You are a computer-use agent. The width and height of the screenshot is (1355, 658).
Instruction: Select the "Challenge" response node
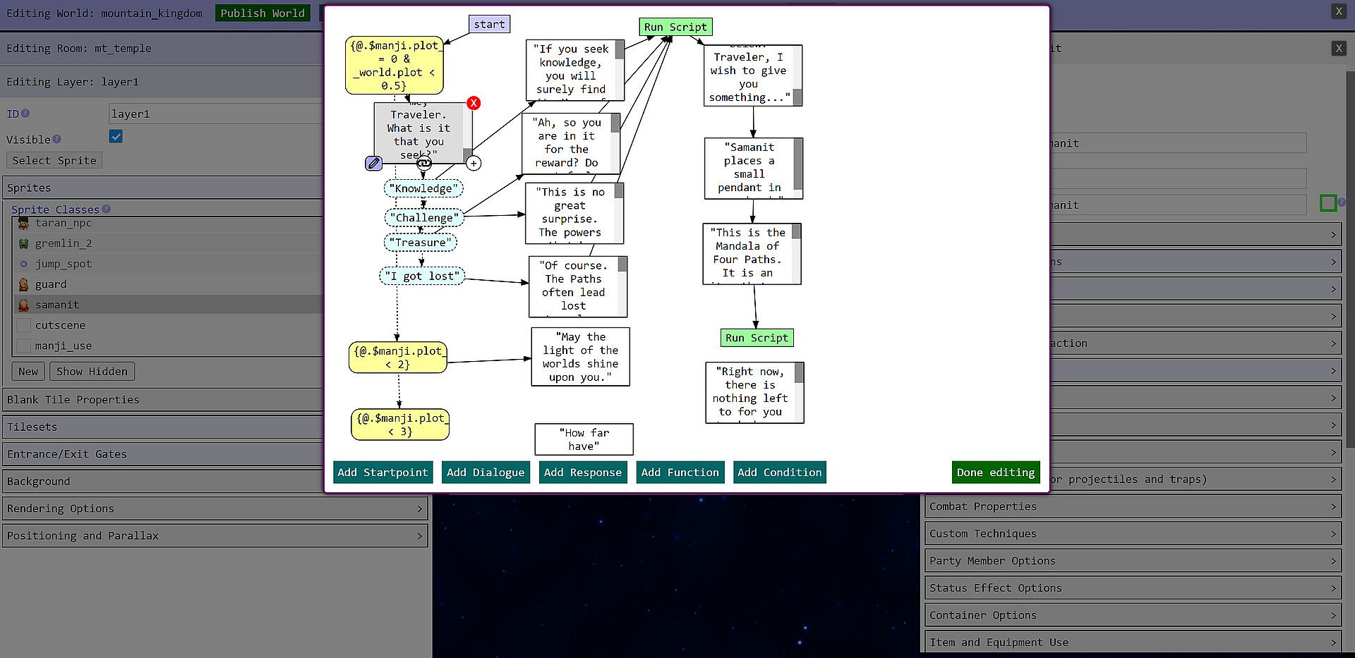tap(424, 217)
